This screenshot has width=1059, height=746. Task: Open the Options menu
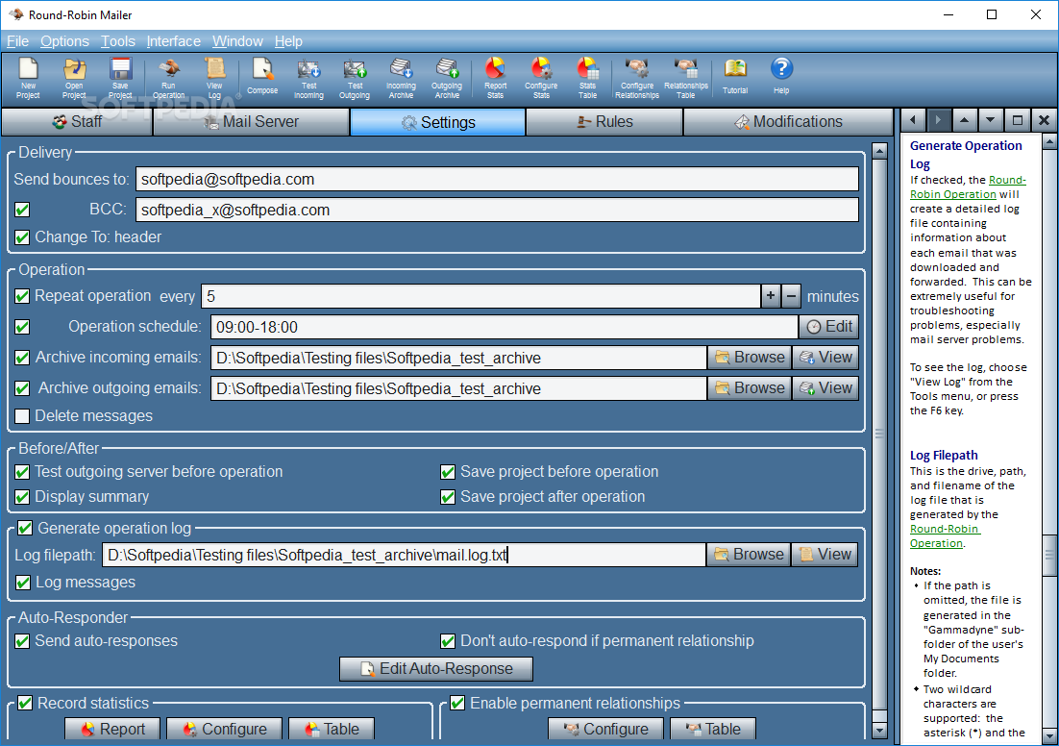click(64, 41)
